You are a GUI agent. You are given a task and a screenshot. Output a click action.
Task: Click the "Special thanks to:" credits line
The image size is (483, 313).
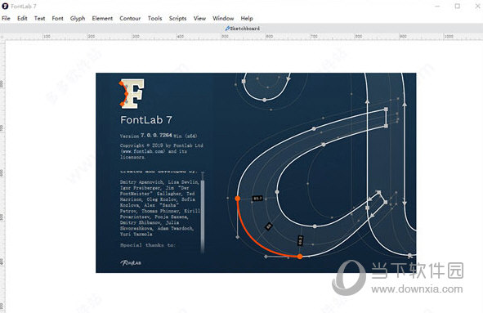(148, 245)
